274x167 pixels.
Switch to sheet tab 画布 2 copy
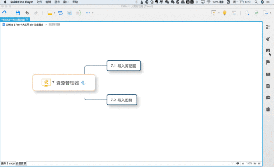coord(8,163)
